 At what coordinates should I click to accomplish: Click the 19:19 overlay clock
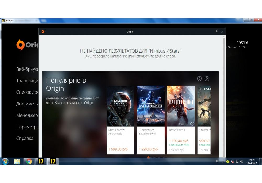pyautogui.click(x=242, y=42)
